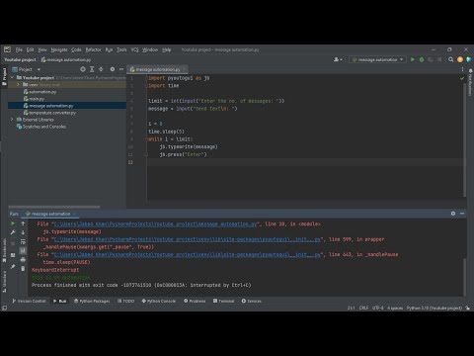
Task: Open Run panel settings gear
Action: point(453,214)
